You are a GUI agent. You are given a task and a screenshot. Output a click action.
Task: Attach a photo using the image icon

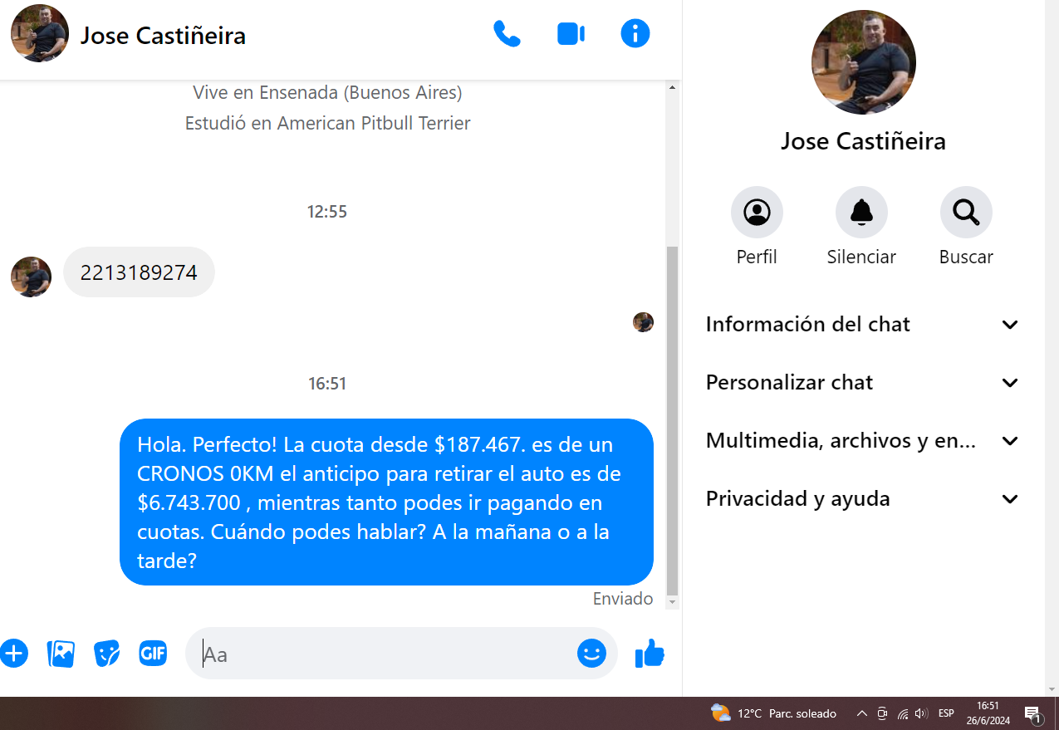coord(61,654)
